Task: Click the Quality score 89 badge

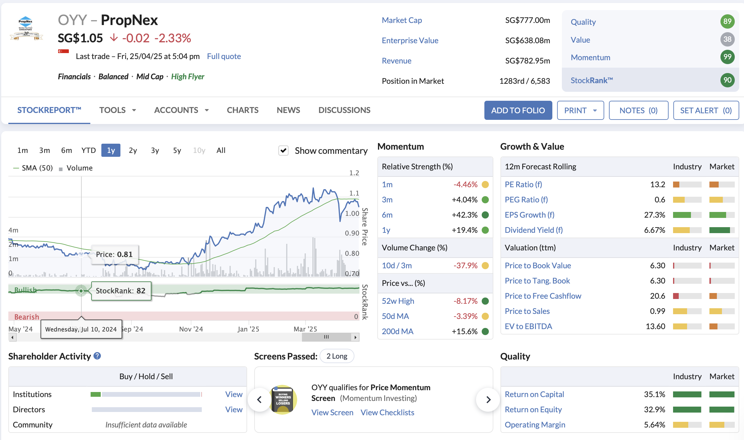Action: coord(727,21)
